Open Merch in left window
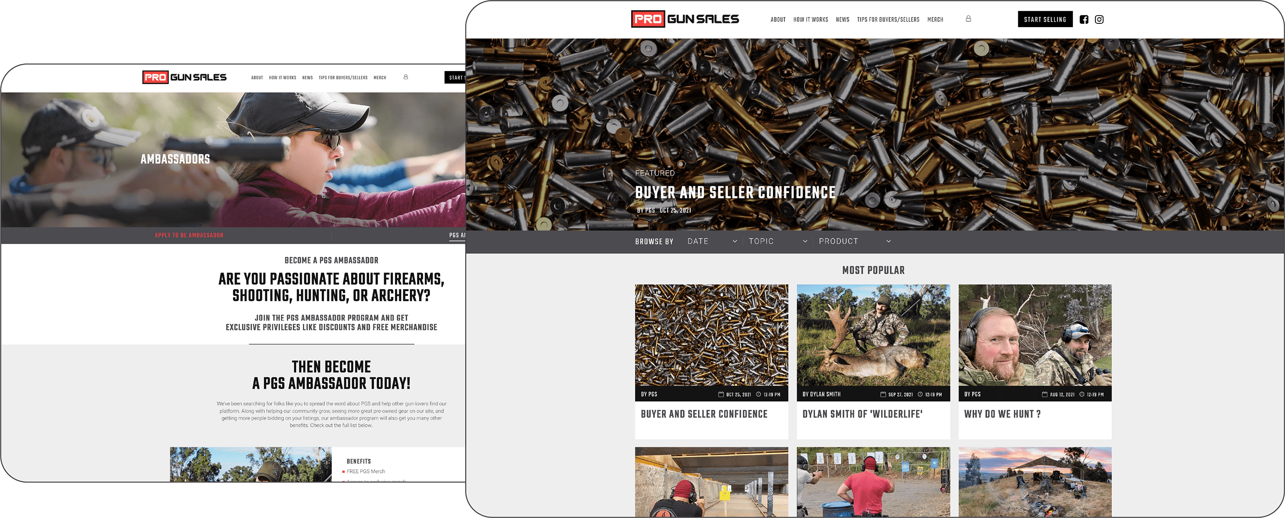The image size is (1285, 518). pos(380,78)
